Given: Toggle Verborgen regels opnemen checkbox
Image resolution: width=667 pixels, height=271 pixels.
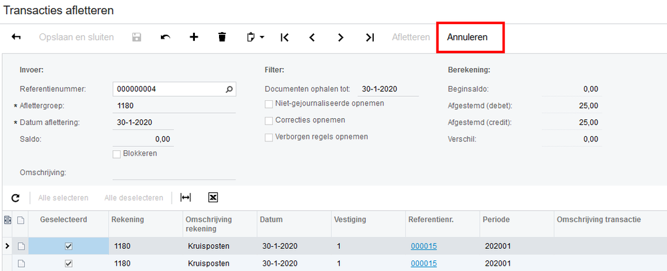Looking at the screenshot, I should click(269, 138).
